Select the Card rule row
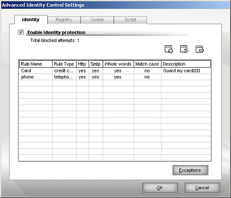The image size is (231, 198). pyautogui.click(x=114, y=70)
